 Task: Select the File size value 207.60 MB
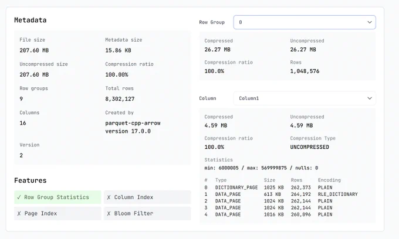tap(34, 50)
